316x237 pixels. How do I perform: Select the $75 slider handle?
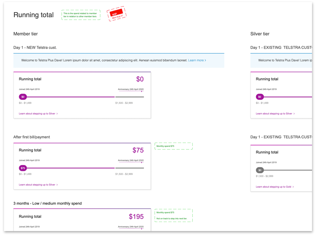[x=23, y=168]
